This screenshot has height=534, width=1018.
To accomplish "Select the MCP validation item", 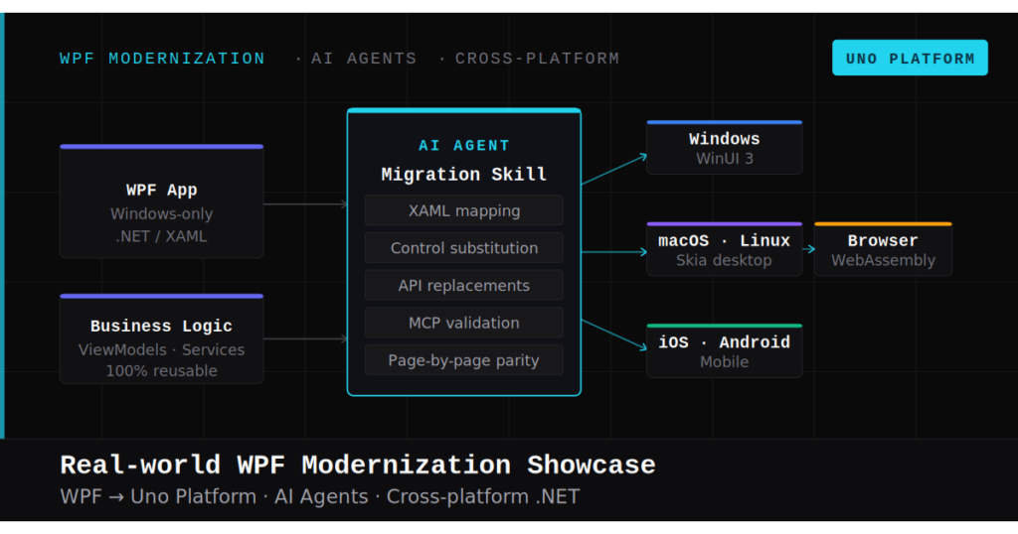I will click(x=464, y=323).
